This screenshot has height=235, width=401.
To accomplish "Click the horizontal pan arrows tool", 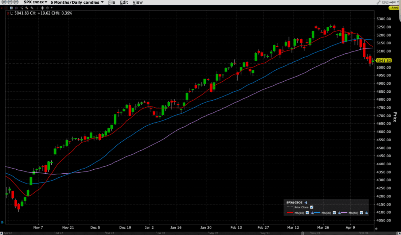I will coord(42,8).
